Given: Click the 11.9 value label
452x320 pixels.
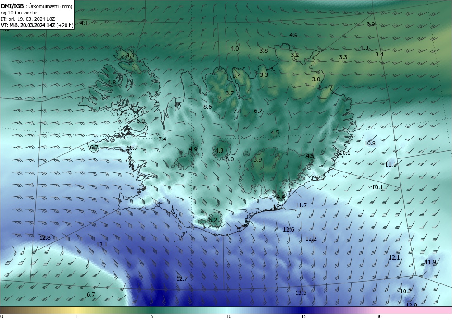Looking at the screenshot, I should (430, 262).
